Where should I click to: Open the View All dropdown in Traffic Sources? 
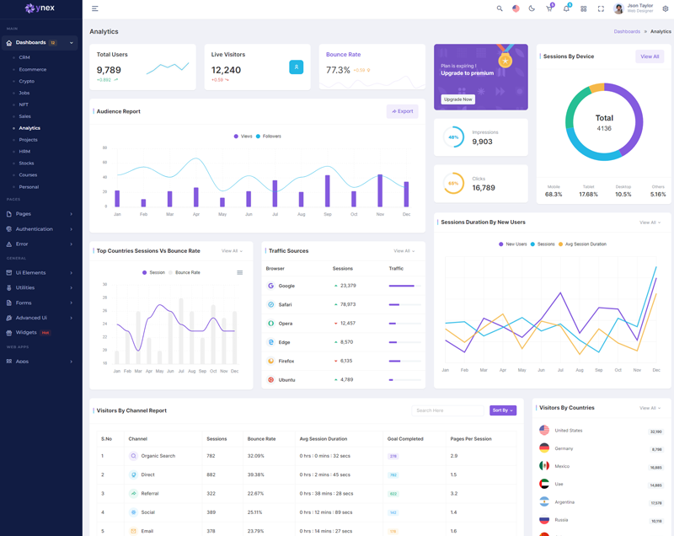tap(404, 251)
